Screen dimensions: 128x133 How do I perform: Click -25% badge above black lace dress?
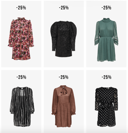point(64,8)
